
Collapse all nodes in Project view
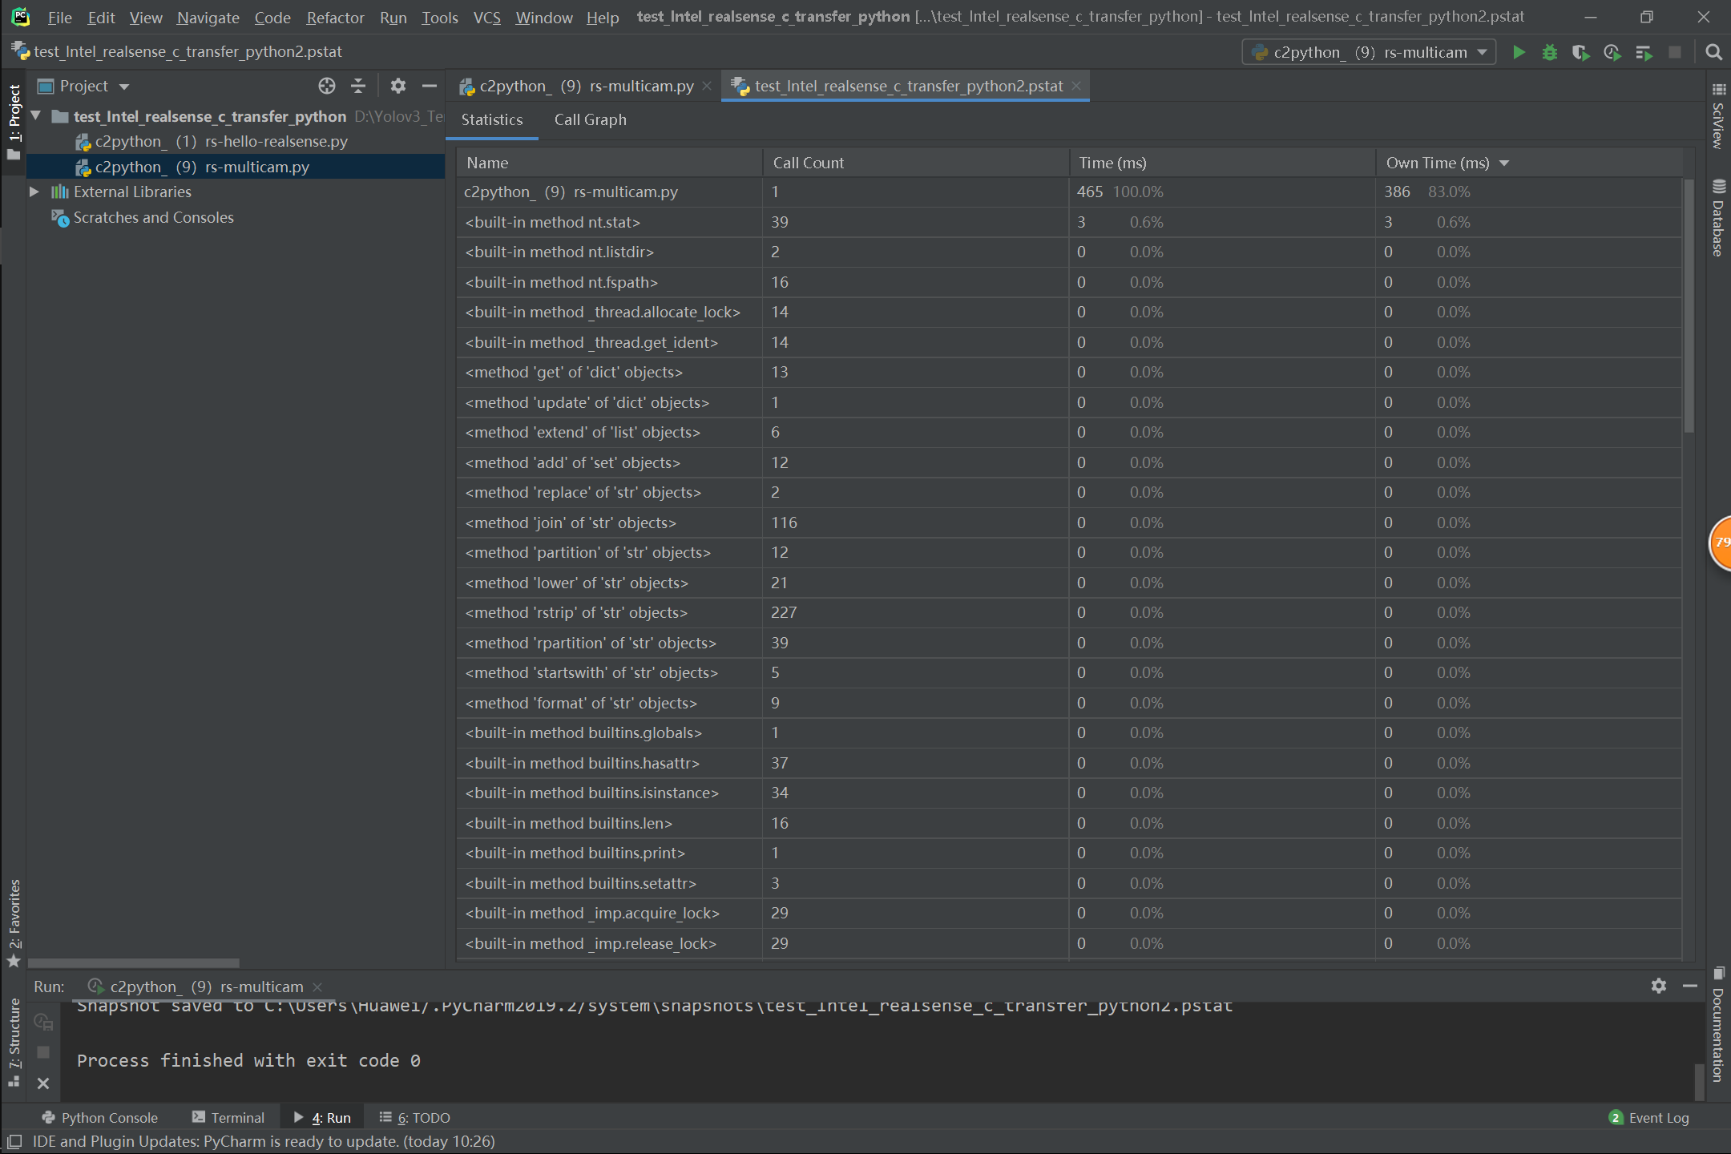click(x=357, y=86)
